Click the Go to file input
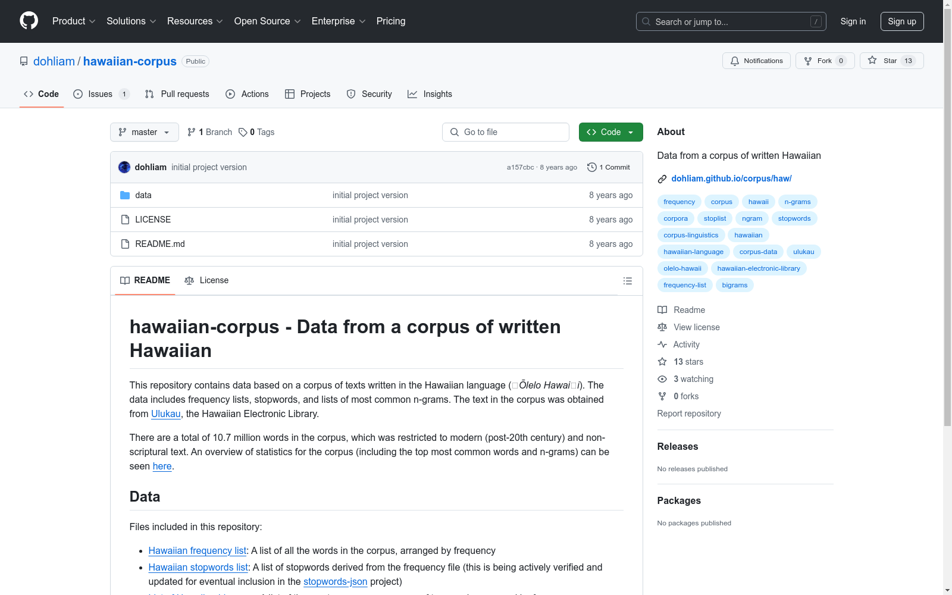This screenshot has height=595, width=952. click(506, 132)
